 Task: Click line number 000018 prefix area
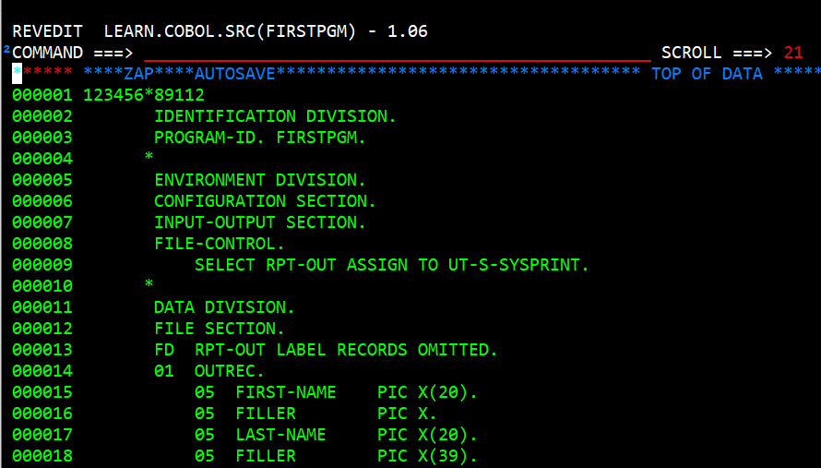[42, 456]
